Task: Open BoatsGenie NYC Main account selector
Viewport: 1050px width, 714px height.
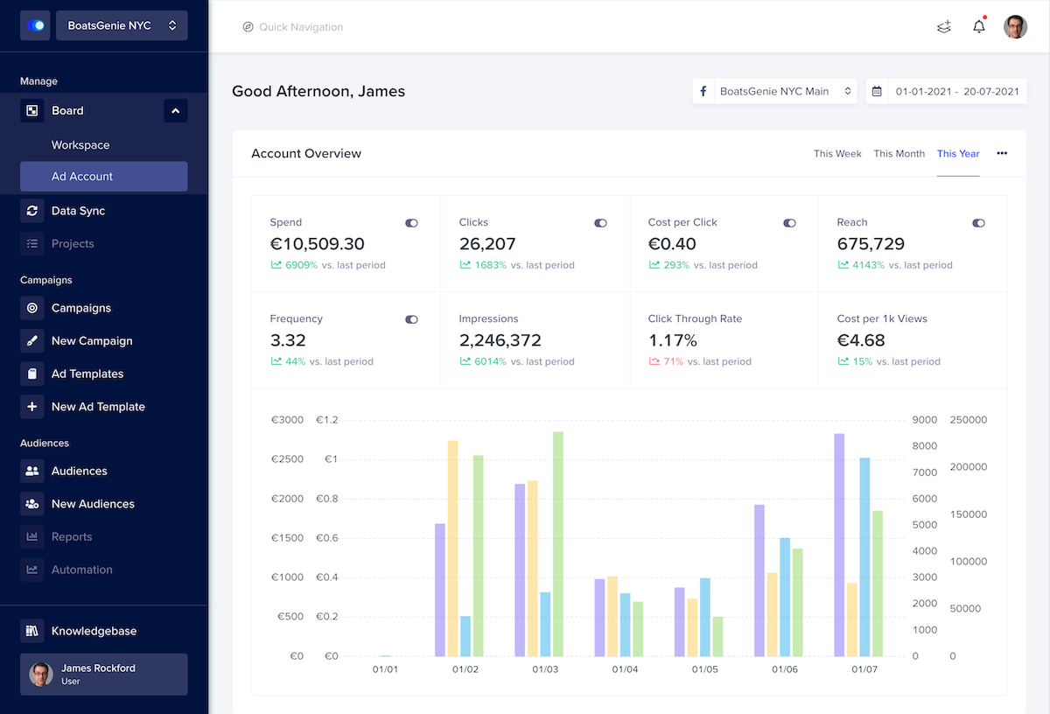Action: pyautogui.click(x=774, y=91)
